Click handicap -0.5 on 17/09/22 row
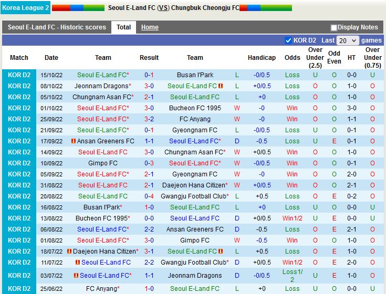 pos(262,141)
